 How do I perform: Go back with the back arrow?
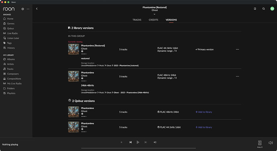pyautogui.click(x=37, y=9)
